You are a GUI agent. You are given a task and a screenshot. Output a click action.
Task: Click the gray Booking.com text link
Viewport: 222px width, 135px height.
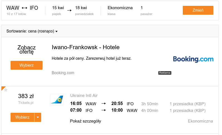pos(63,73)
